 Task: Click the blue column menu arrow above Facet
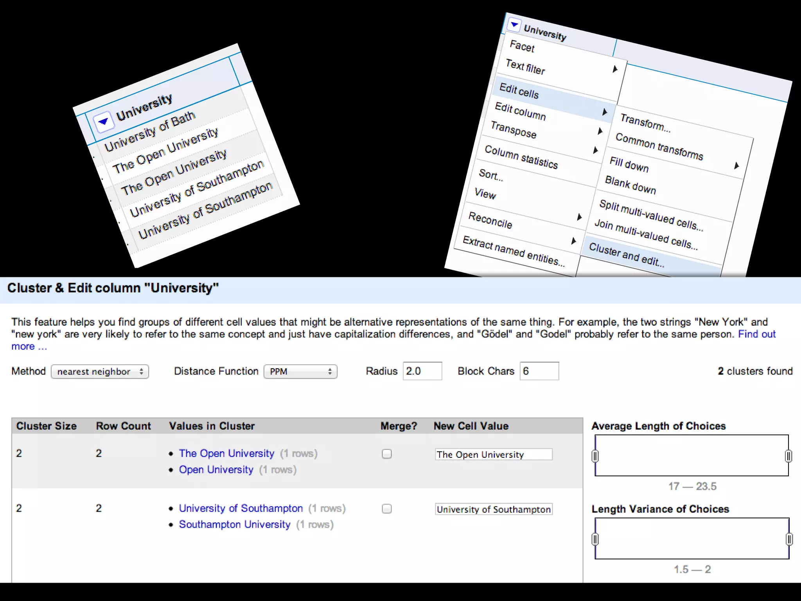tap(514, 25)
